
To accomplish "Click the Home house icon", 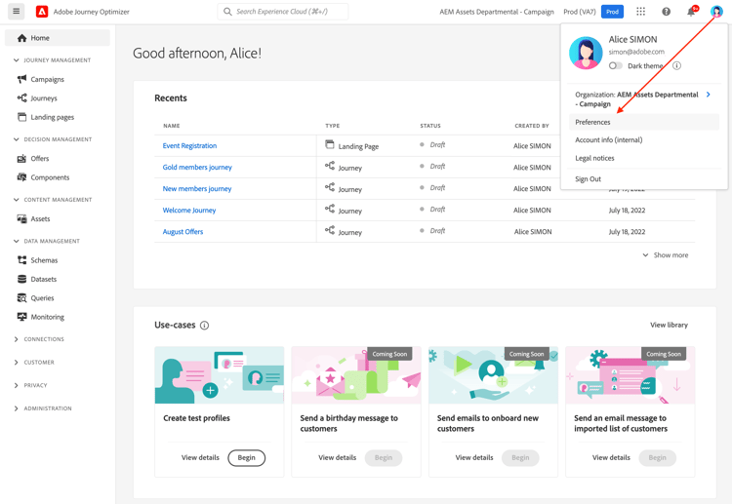I will click(21, 38).
